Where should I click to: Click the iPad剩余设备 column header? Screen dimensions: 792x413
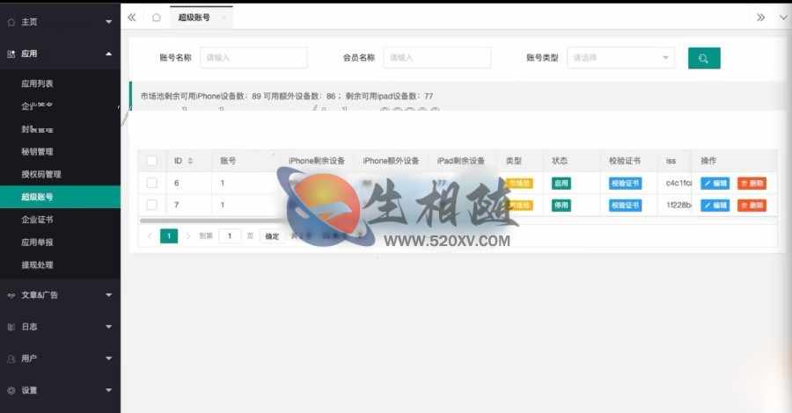pos(460,162)
